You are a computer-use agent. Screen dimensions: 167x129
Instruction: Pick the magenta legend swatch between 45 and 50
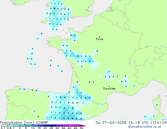coord(78,126)
